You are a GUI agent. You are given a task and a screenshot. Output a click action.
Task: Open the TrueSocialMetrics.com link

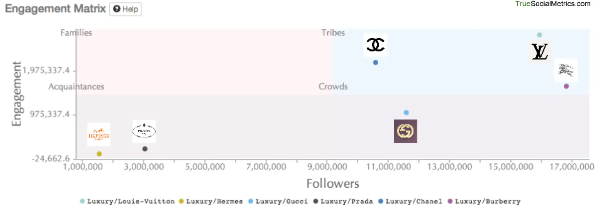pyautogui.click(x=552, y=4)
